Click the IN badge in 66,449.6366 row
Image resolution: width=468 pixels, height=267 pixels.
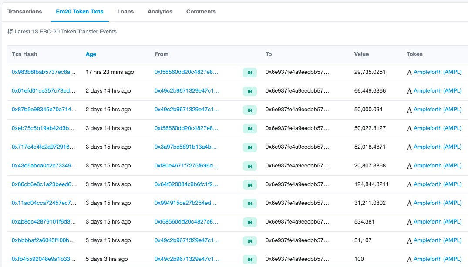point(250,91)
